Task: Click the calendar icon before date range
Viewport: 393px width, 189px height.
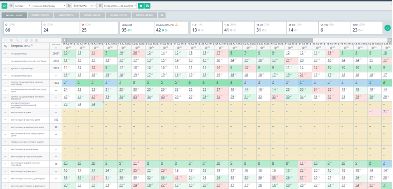Action: pyautogui.click(x=100, y=6)
